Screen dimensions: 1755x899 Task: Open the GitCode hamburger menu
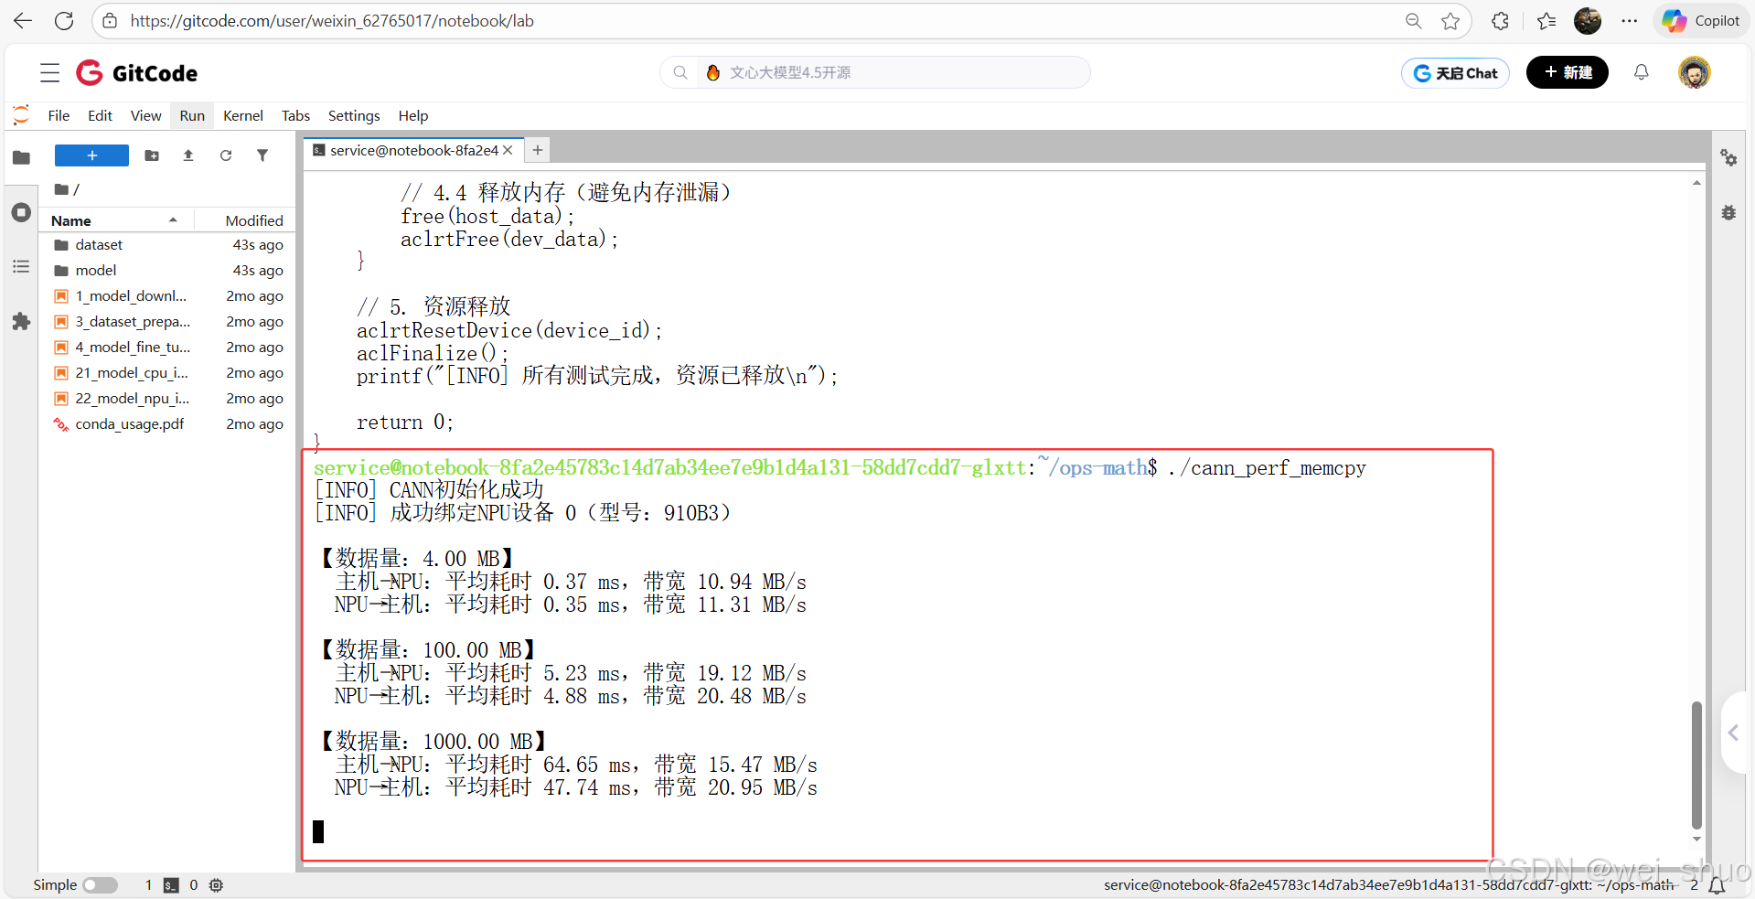49,73
